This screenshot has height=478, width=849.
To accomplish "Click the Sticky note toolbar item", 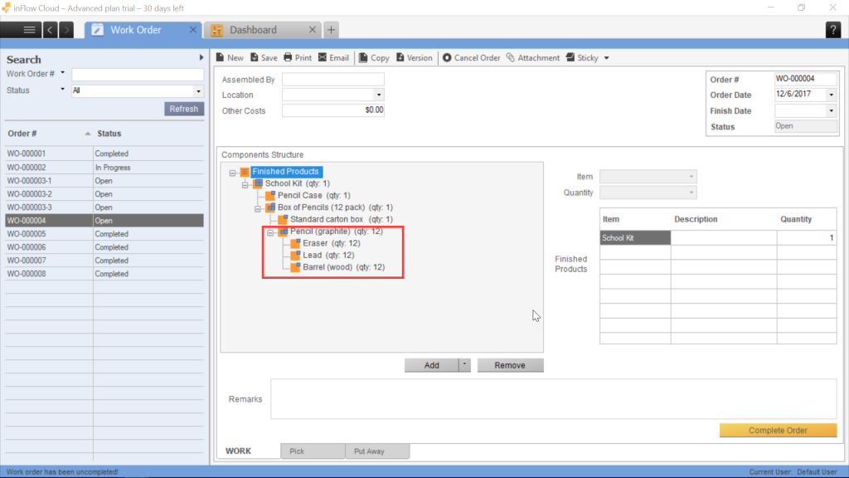I will (x=582, y=58).
